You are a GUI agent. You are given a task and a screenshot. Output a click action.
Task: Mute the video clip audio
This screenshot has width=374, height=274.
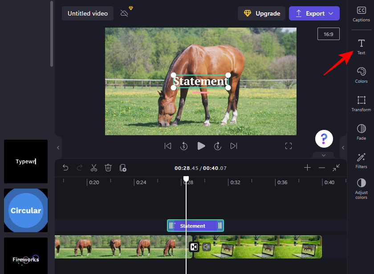[206, 246]
